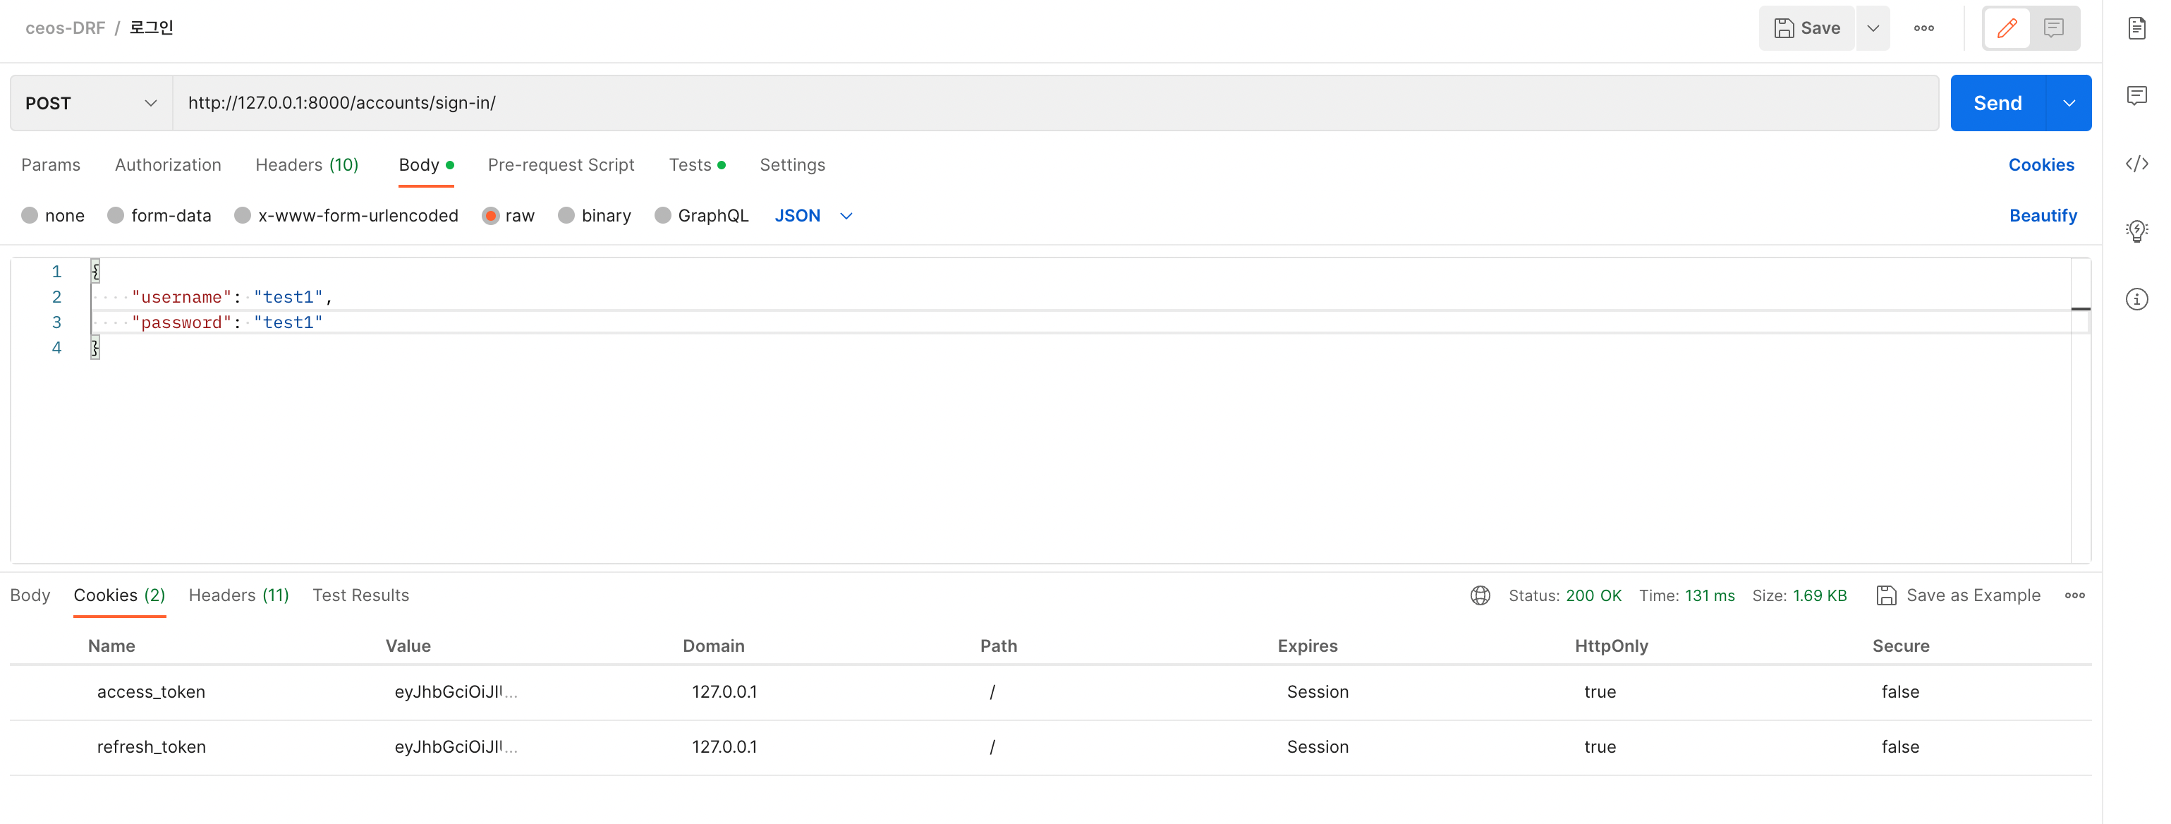Expand the Send button dropdown arrow
The image size is (2171, 824).
[x=2069, y=103]
